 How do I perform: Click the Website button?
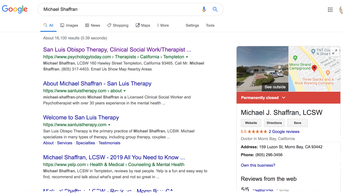[x=251, y=123]
